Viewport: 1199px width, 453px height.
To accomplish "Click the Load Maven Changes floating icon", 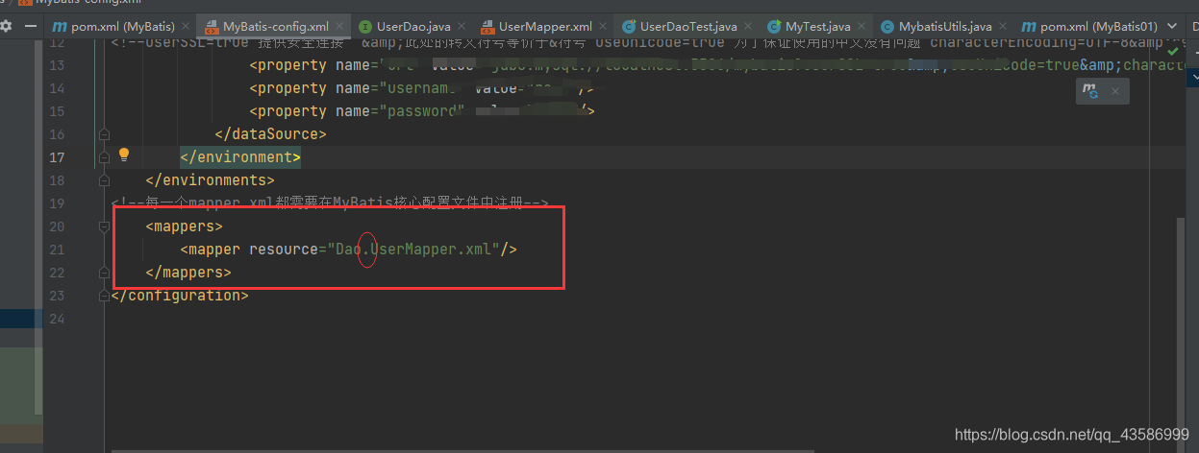I will coord(1090,91).
